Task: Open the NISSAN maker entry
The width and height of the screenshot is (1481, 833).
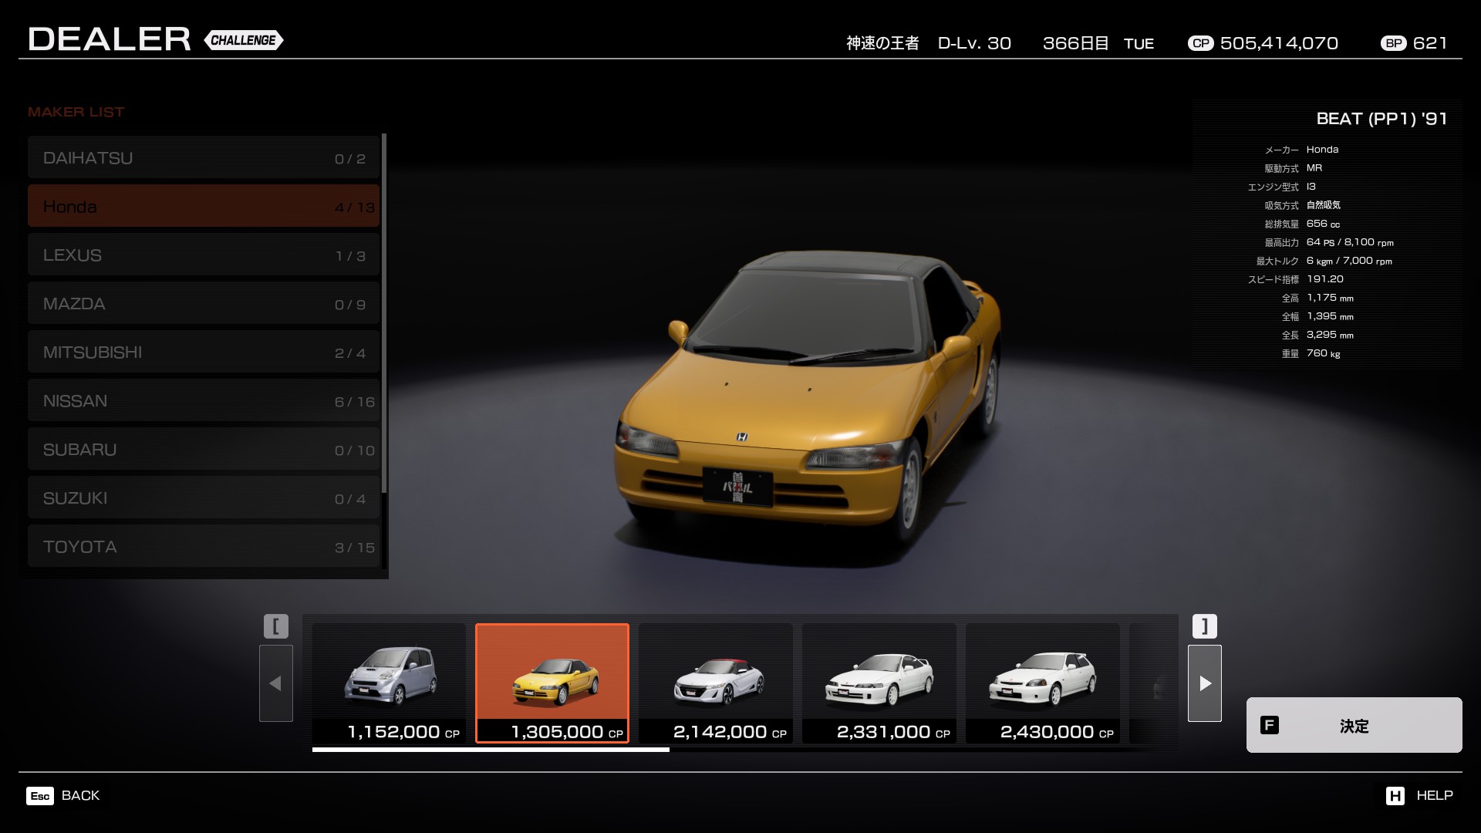Action: [x=204, y=401]
